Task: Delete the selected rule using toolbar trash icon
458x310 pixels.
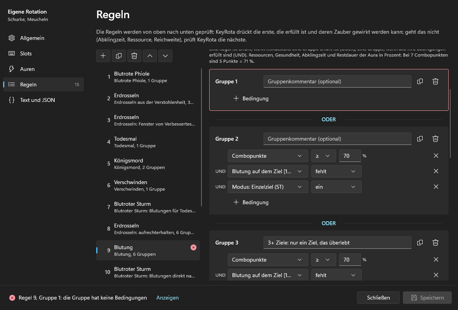Action: 134,56
